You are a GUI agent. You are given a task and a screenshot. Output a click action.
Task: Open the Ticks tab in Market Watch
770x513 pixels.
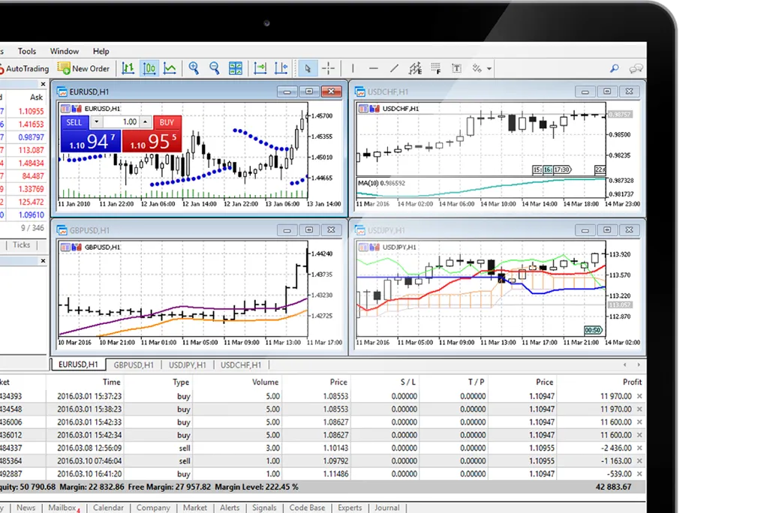(21, 245)
